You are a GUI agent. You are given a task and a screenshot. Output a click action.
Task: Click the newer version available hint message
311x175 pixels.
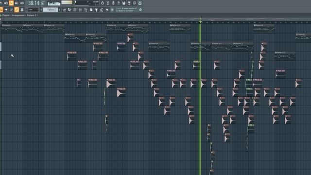point(126,10)
